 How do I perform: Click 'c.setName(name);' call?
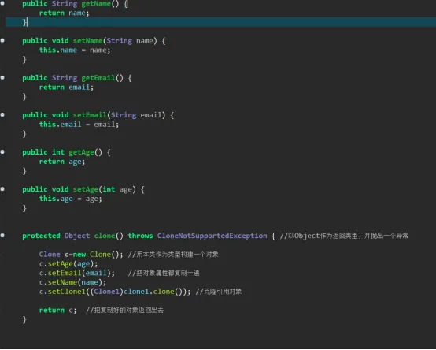point(72,282)
